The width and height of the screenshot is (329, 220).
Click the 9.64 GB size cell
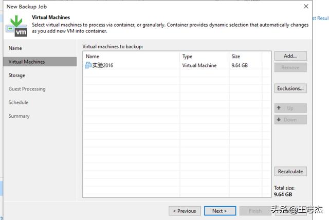click(x=240, y=65)
